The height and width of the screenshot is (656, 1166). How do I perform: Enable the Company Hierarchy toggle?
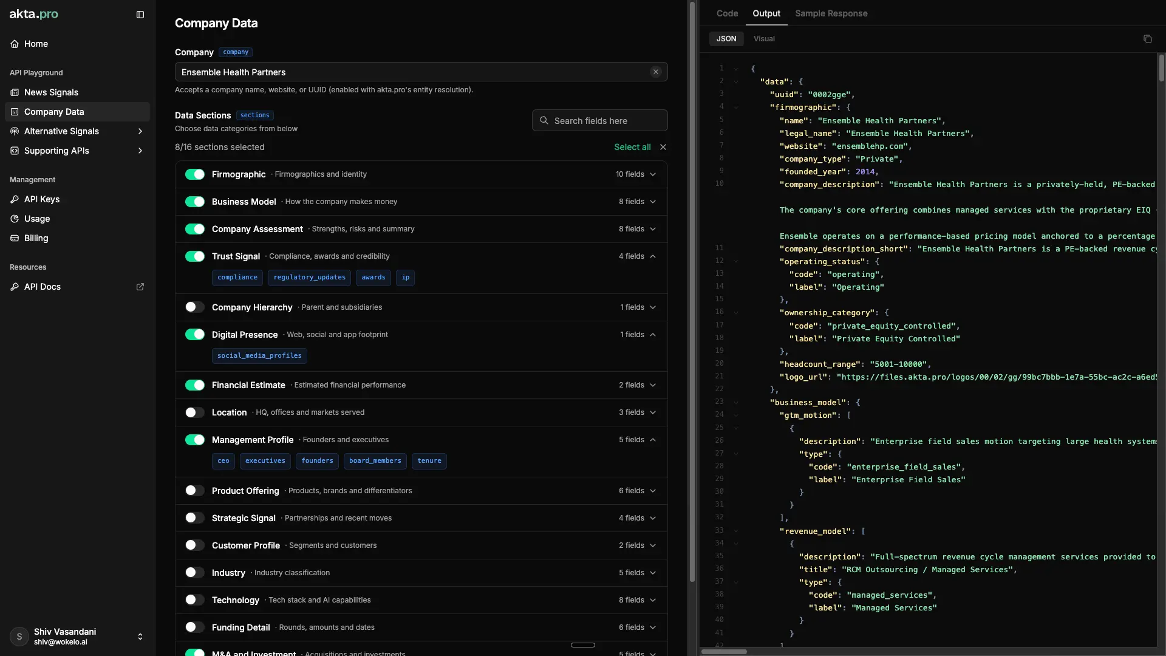[195, 307]
